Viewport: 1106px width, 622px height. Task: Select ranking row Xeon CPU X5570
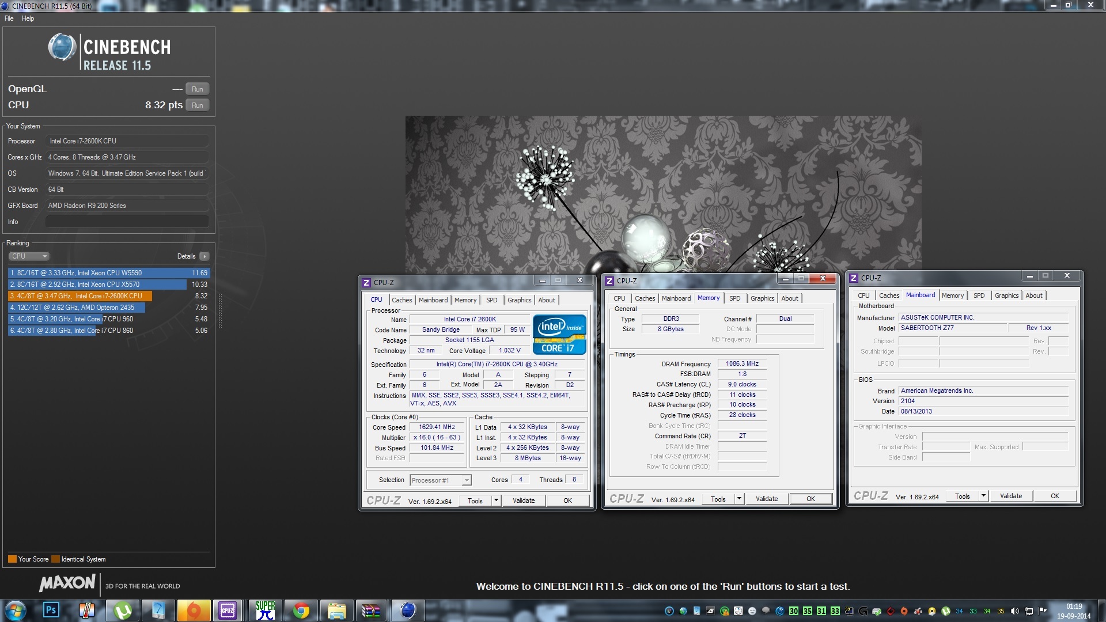109,285
